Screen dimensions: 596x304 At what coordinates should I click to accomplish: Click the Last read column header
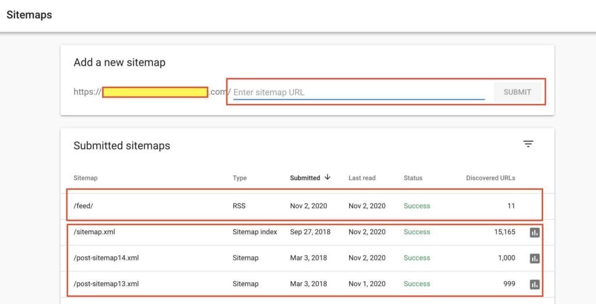(x=362, y=178)
